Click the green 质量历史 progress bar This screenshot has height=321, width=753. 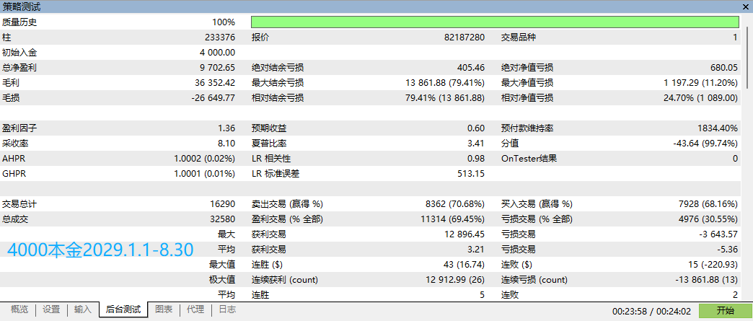(495, 22)
